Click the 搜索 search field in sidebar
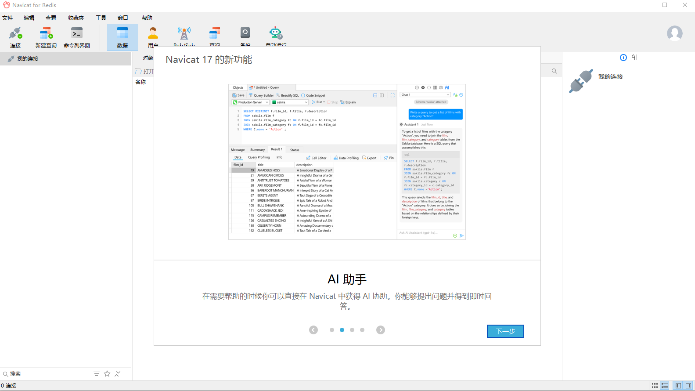This screenshot has width=695, height=391. point(48,374)
